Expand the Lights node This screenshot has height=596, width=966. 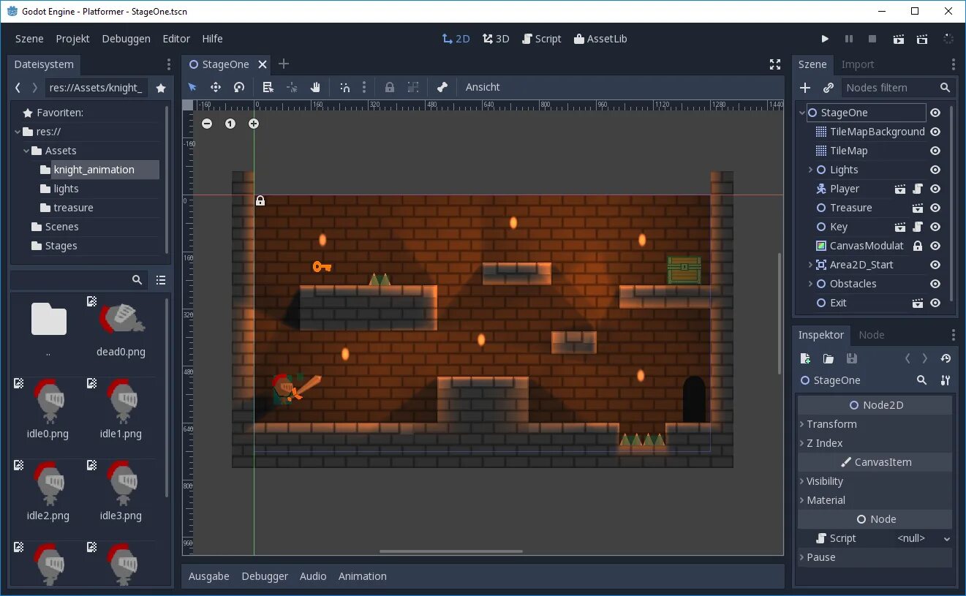point(810,170)
